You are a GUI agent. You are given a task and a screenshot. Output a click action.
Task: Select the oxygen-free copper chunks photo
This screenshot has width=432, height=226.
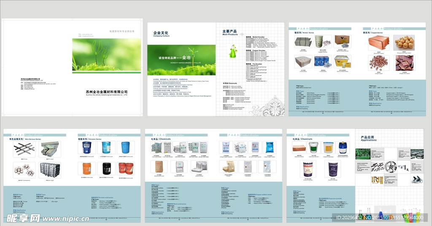pyautogui.click(x=404, y=63)
